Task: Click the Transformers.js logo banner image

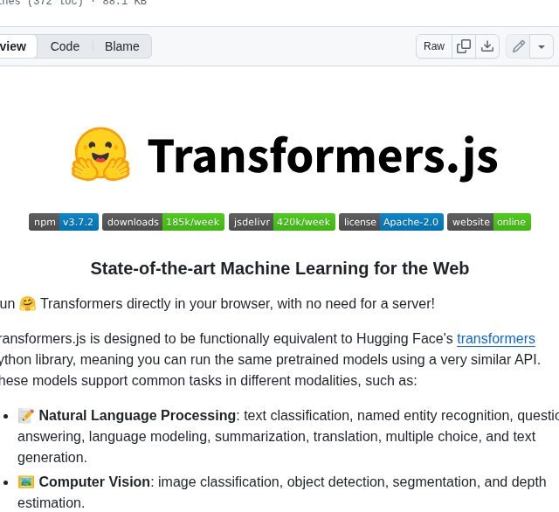Action: (x=285, y=156)
